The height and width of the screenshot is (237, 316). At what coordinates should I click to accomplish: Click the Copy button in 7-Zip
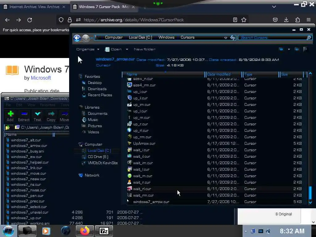point(51,116)
